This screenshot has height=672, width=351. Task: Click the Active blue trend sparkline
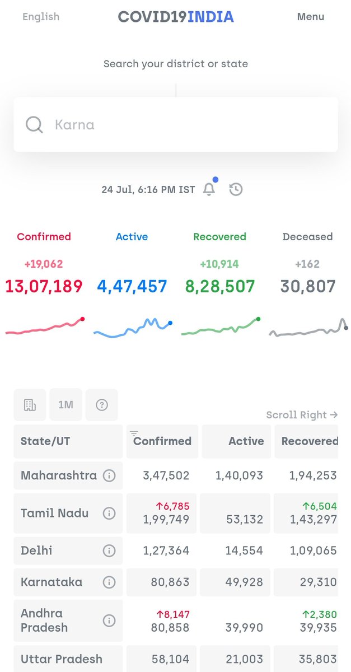click(133, 328)
